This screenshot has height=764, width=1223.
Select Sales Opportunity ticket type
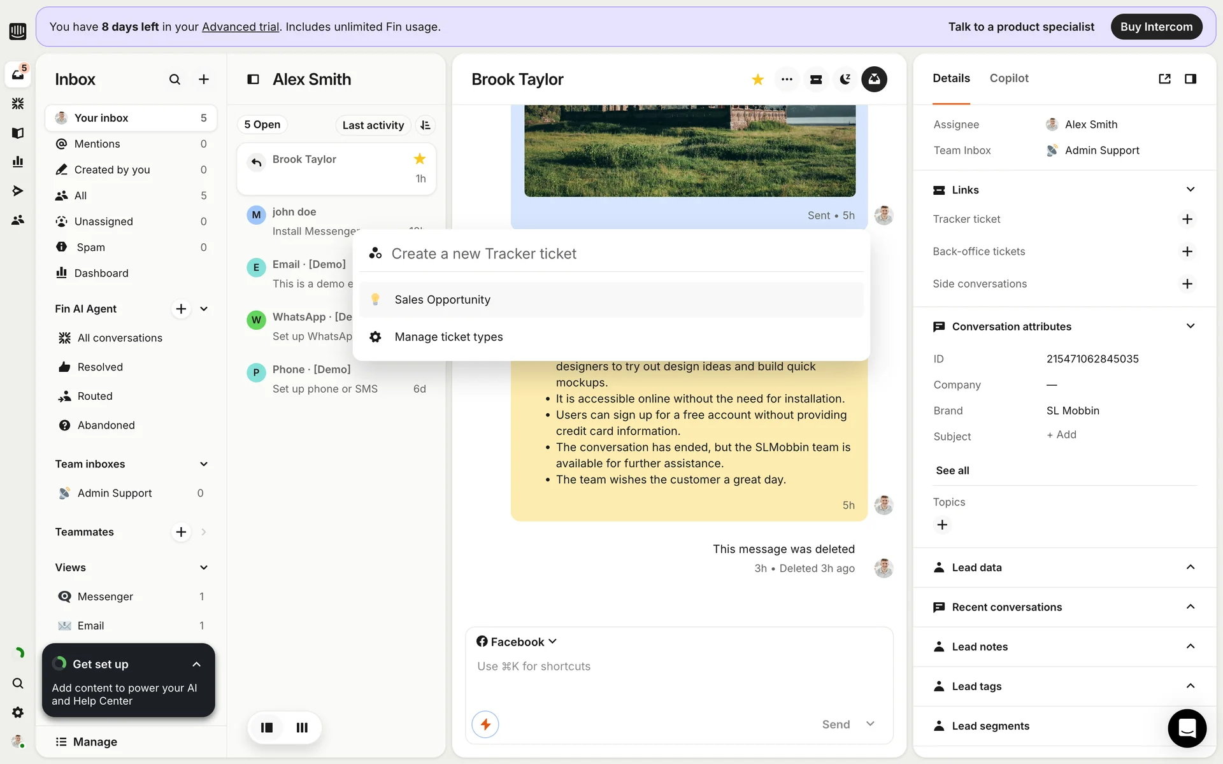pyautogui.click(x=442, y=300)
